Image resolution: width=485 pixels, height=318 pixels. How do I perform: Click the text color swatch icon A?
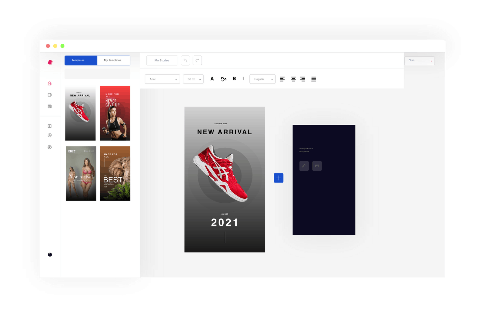point(212,78)
